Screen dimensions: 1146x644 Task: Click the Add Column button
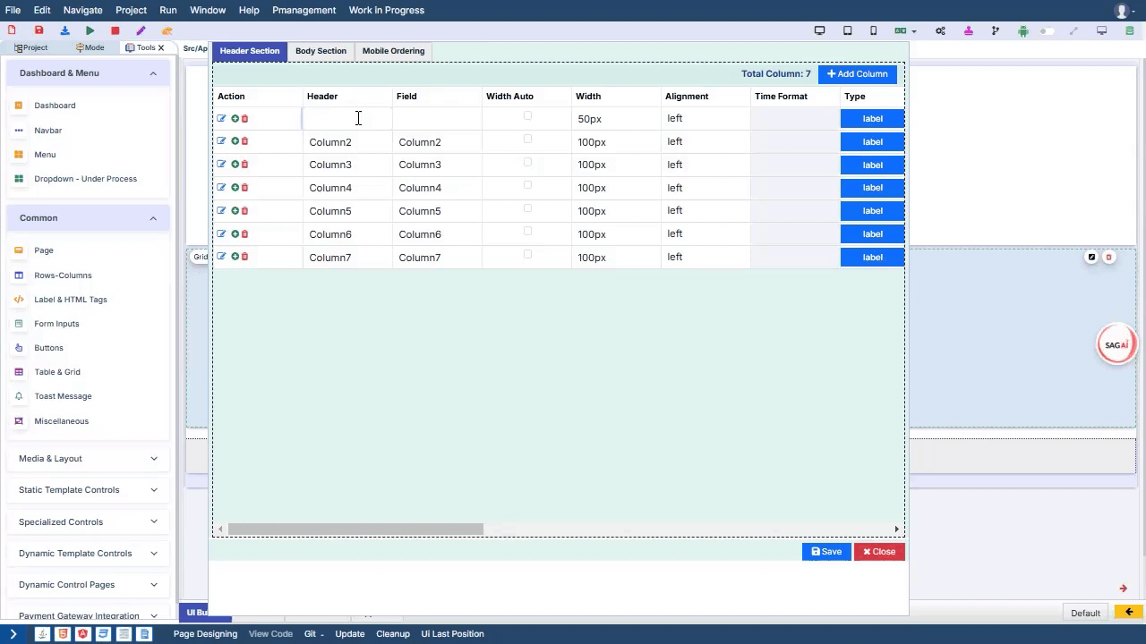[x=857, y=74]
